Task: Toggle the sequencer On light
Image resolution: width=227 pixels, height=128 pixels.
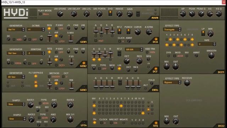Action: click(95, 123)
